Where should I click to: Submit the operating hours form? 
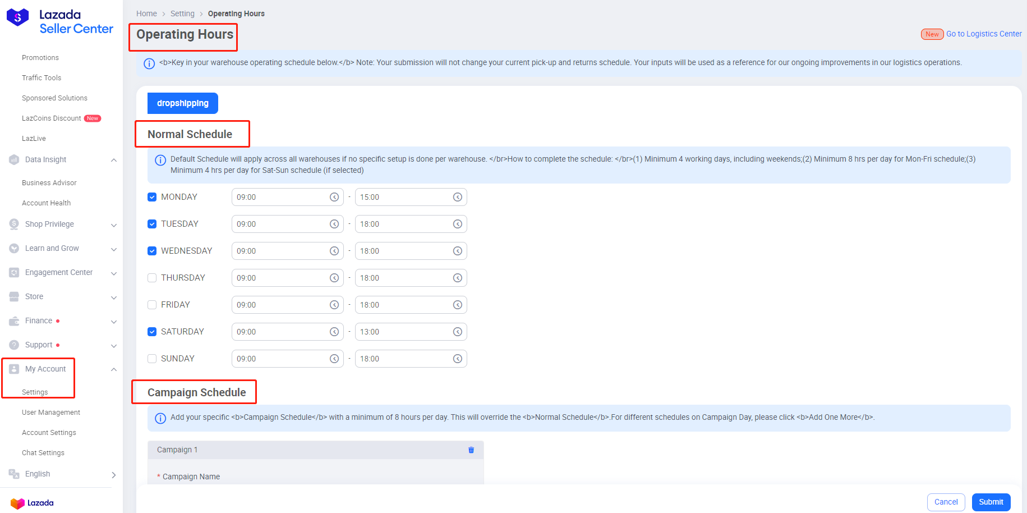point(991,502)
